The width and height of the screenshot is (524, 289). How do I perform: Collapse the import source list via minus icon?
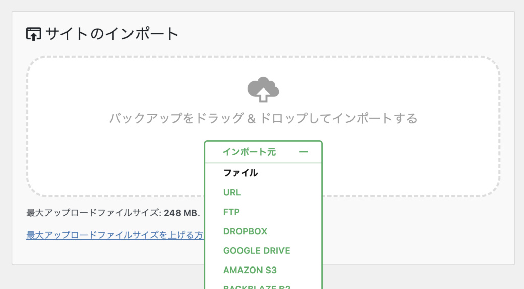pos(303,152)
